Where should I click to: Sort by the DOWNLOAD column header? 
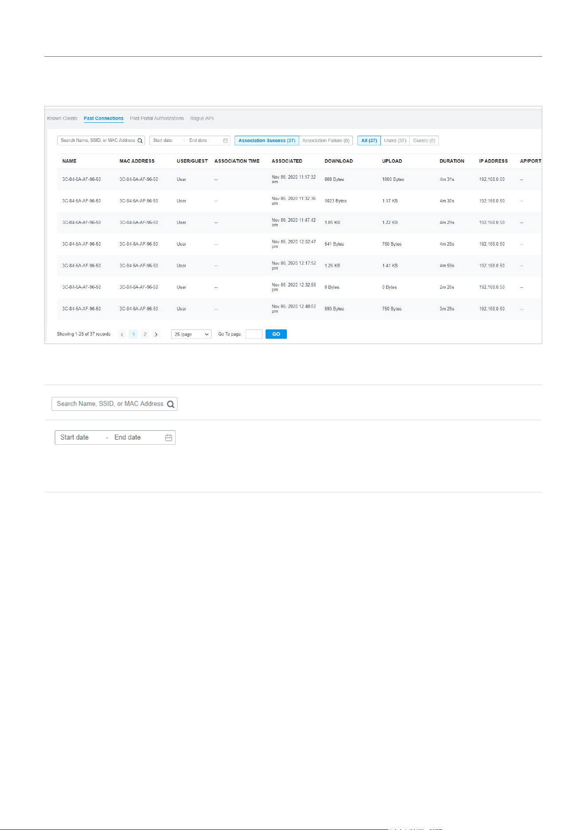[x=339, y=161]
